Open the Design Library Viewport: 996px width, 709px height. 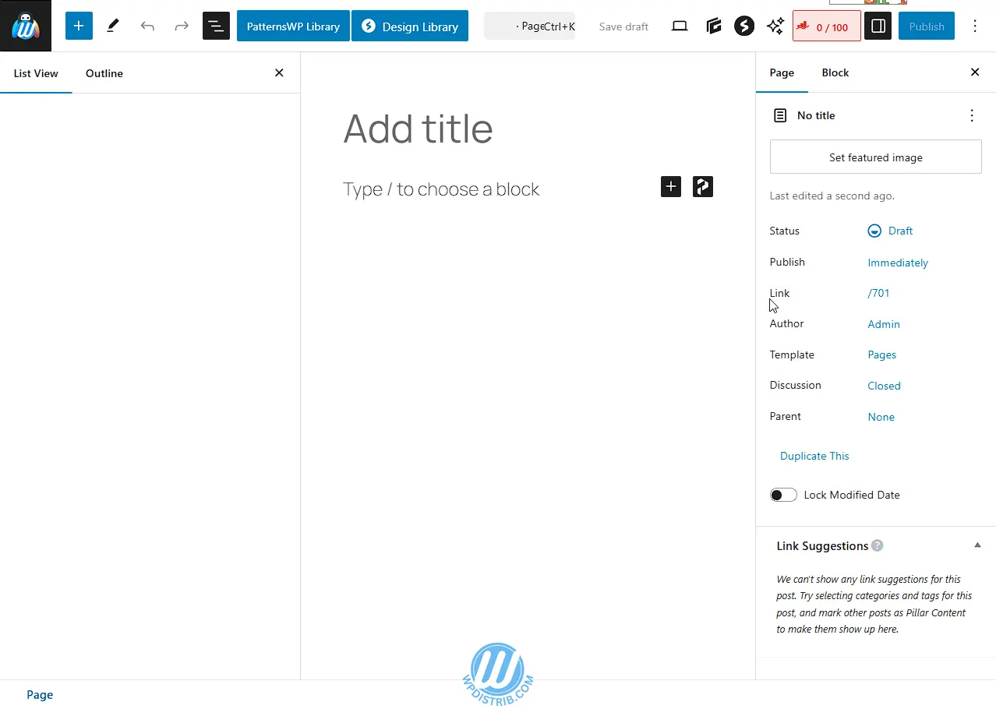(x=410, y=26)
